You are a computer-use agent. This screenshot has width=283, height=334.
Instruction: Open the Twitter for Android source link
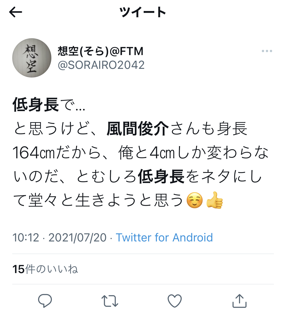coord(164,238)
